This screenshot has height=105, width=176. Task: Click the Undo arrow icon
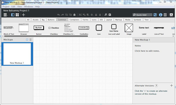pyautogui.click(x=58, y=15)
